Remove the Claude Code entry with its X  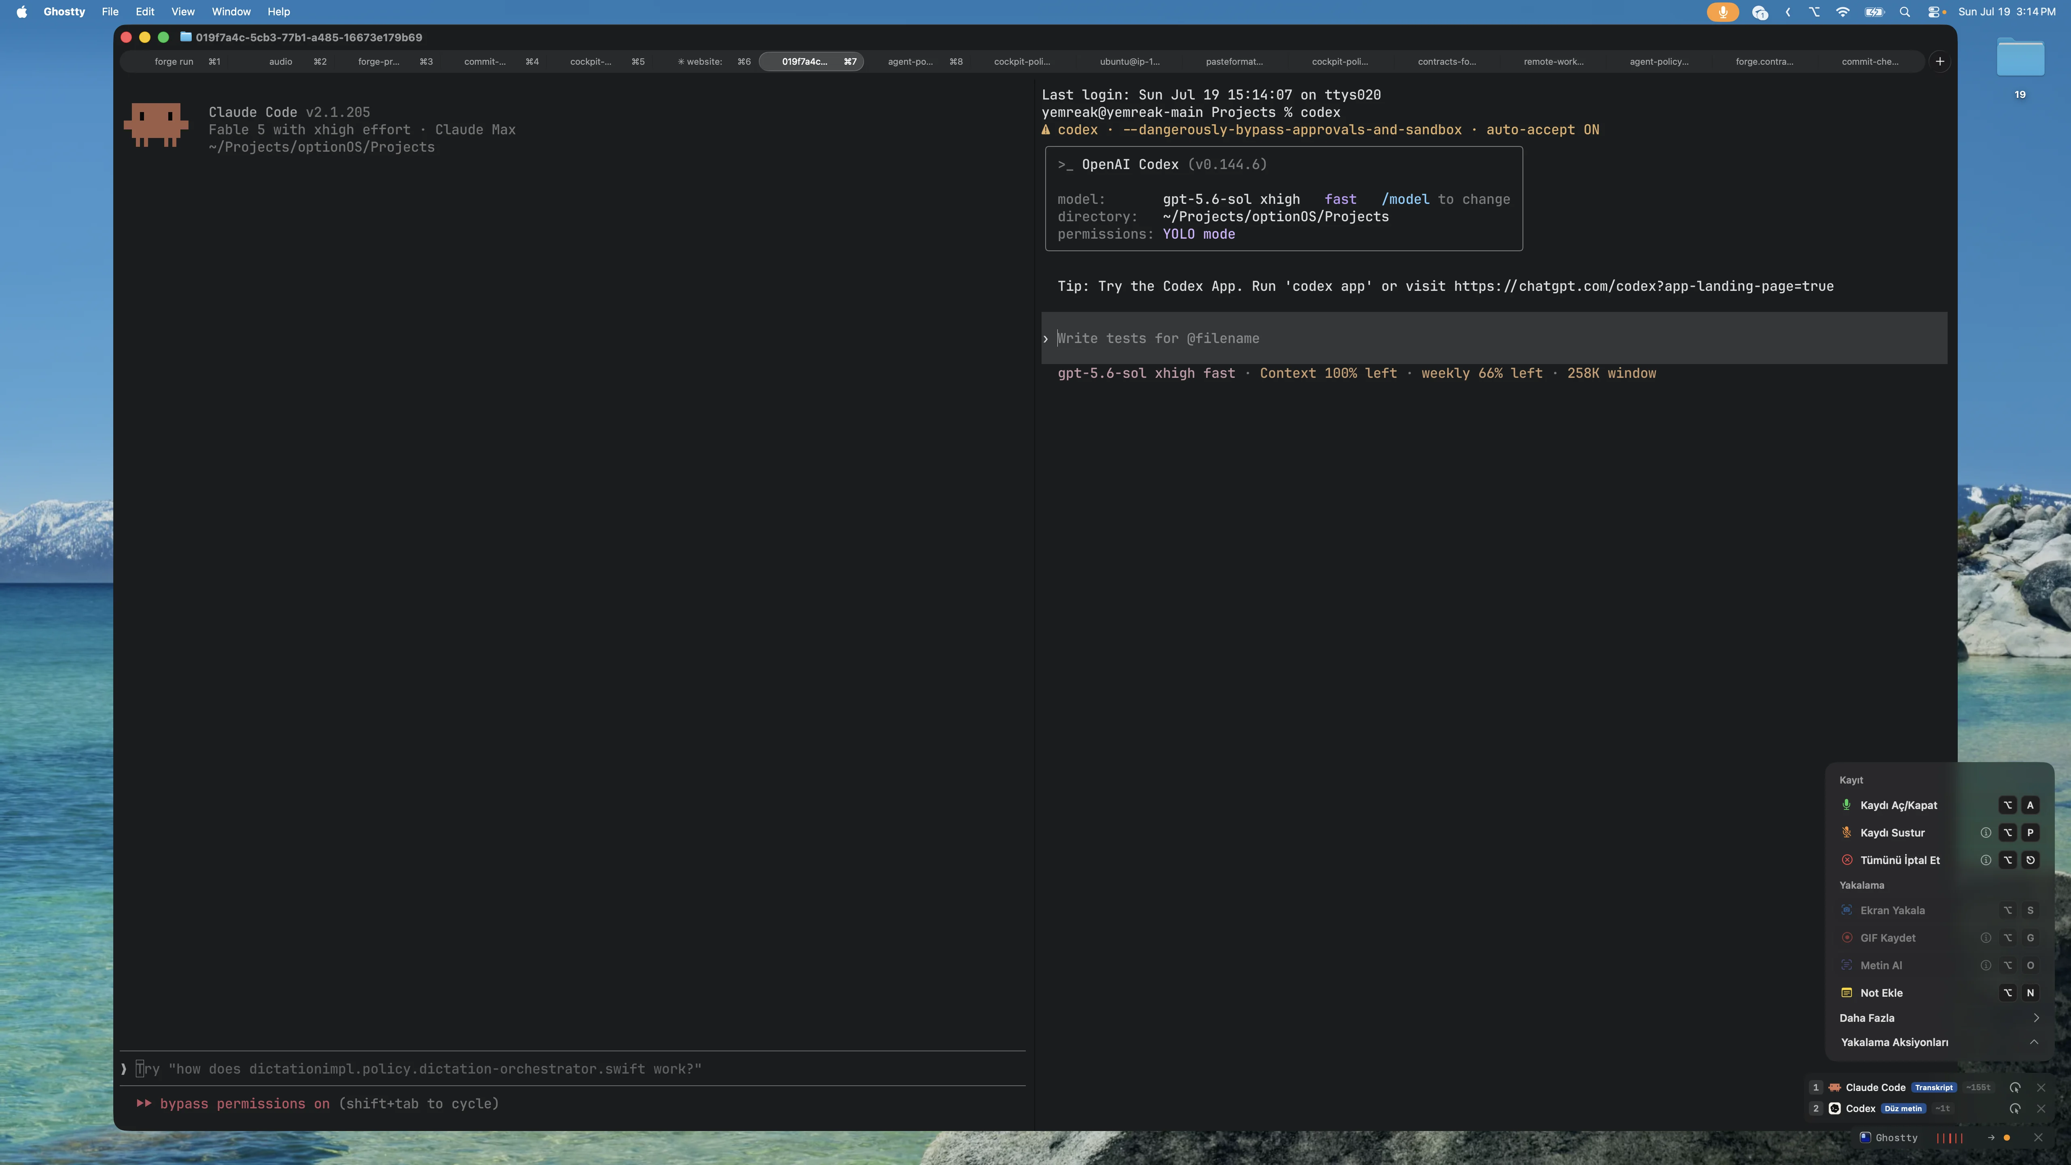(x=2040, y=1087)
